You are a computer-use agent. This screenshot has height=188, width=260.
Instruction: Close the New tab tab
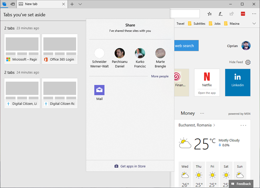coord(63,4)
